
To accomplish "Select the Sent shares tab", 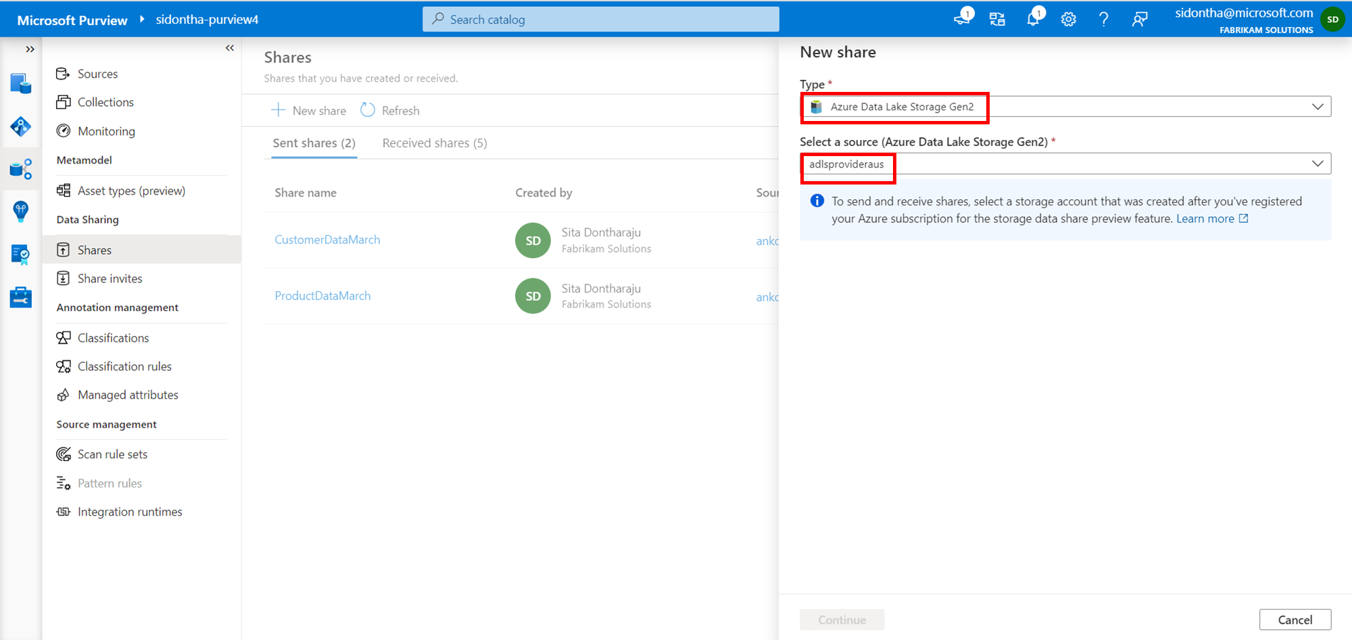I will pos(314,143).
